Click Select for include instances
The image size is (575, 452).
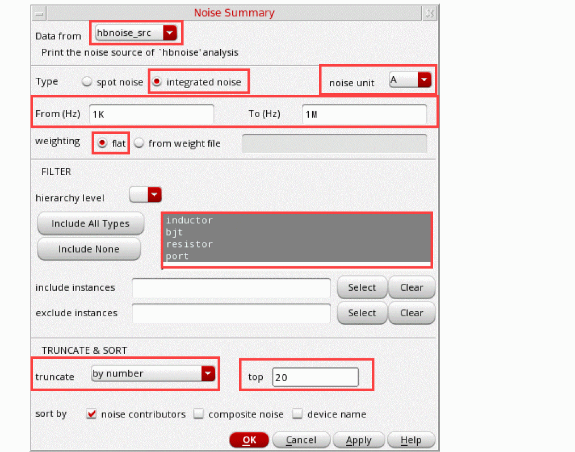pos(362,287)
